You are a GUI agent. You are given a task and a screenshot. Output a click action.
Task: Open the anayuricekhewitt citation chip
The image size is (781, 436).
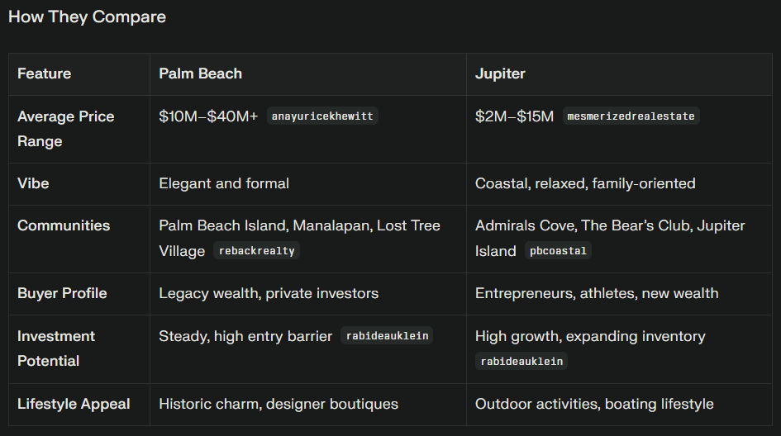(x=322, y=116)
